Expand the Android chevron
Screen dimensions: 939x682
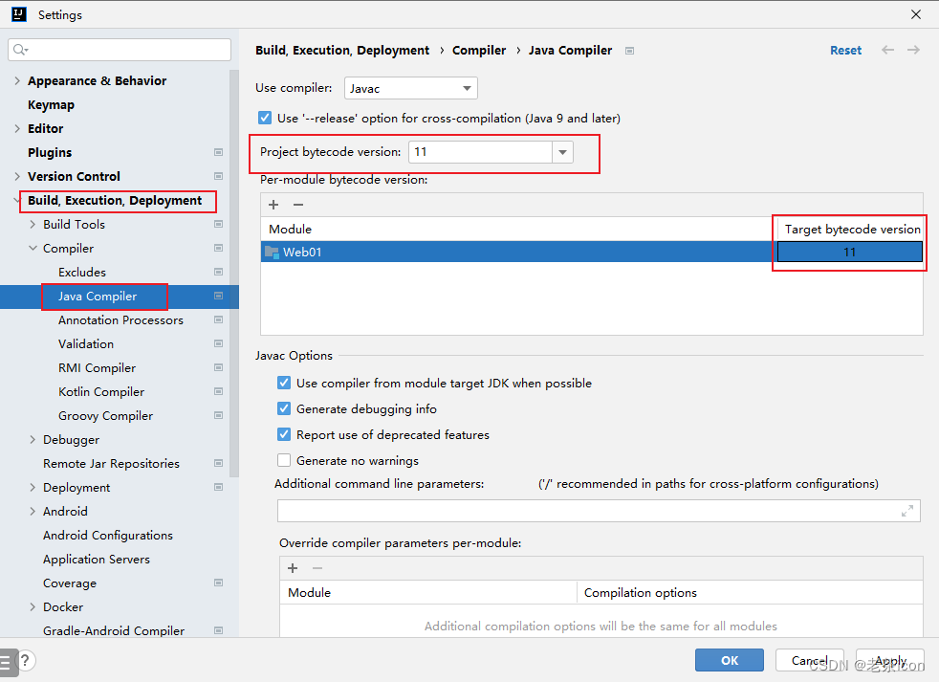33,511
